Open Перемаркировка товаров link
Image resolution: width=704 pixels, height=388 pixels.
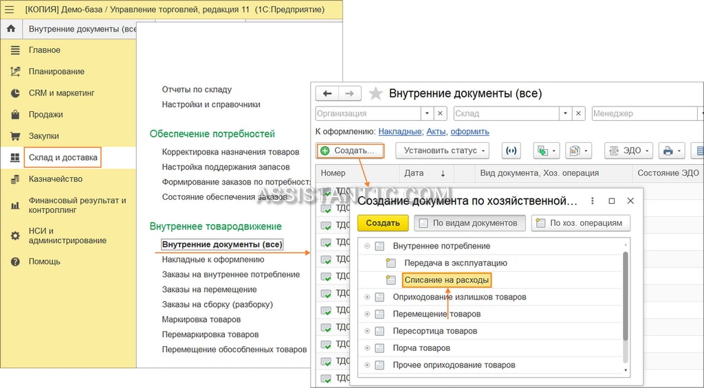(x=210, y=334)
